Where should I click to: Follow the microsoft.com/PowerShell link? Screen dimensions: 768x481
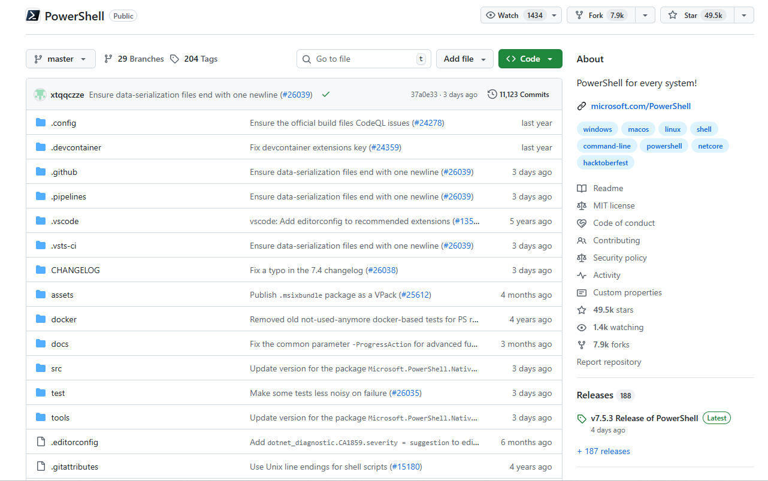click(x=641, y=106)
